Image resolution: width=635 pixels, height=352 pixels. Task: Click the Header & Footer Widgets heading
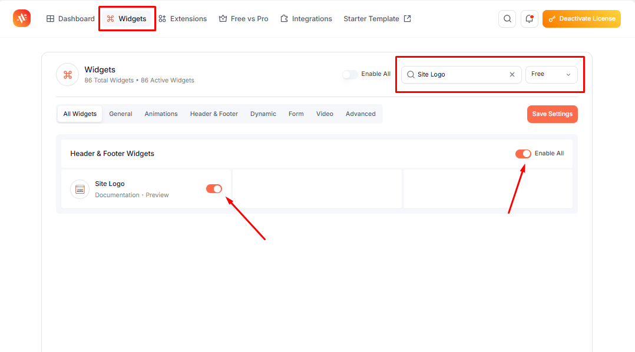click(x=112, y=154)
